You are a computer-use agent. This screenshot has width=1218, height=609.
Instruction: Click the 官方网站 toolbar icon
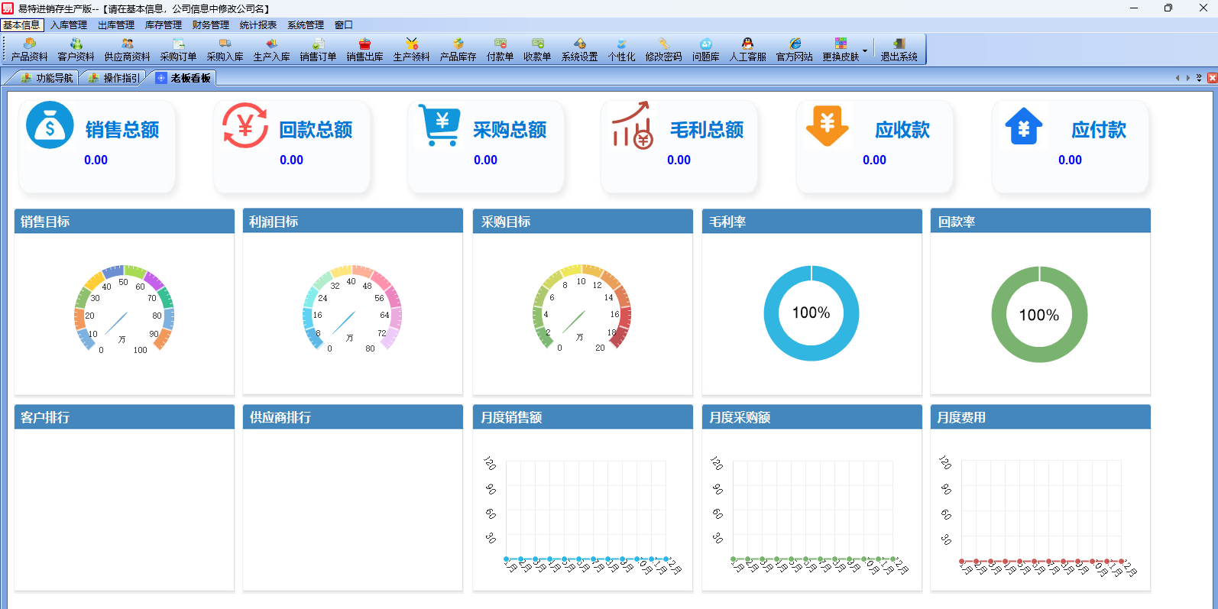tap(794, 50)
